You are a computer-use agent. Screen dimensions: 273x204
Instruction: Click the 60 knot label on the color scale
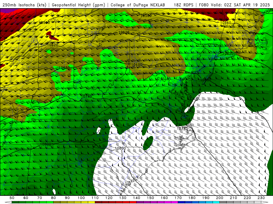(26, 198)
